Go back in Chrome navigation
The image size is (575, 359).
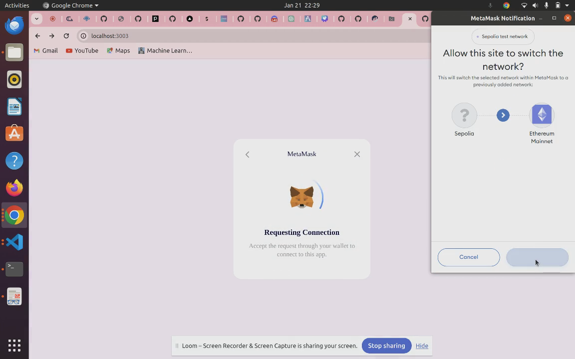[37, 36]
